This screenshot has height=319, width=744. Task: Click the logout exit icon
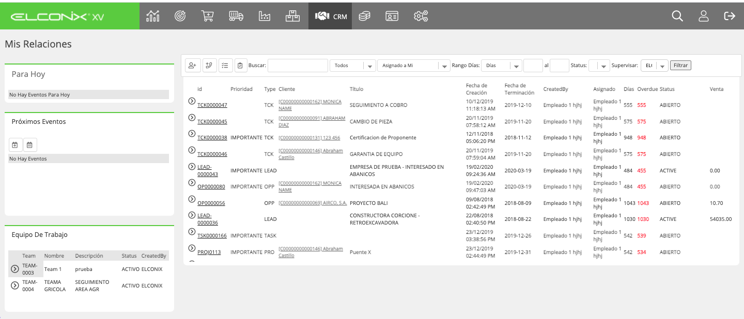click(x=730, y=16)
